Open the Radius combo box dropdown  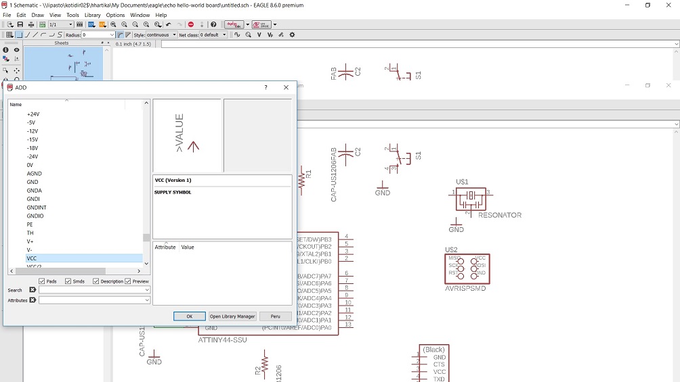(x=112, y=34)
